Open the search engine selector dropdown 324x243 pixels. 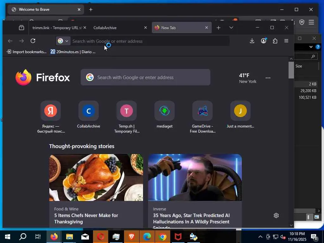point(63,41)
